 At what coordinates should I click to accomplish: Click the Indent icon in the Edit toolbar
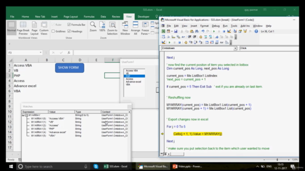[x=189, y=37]
